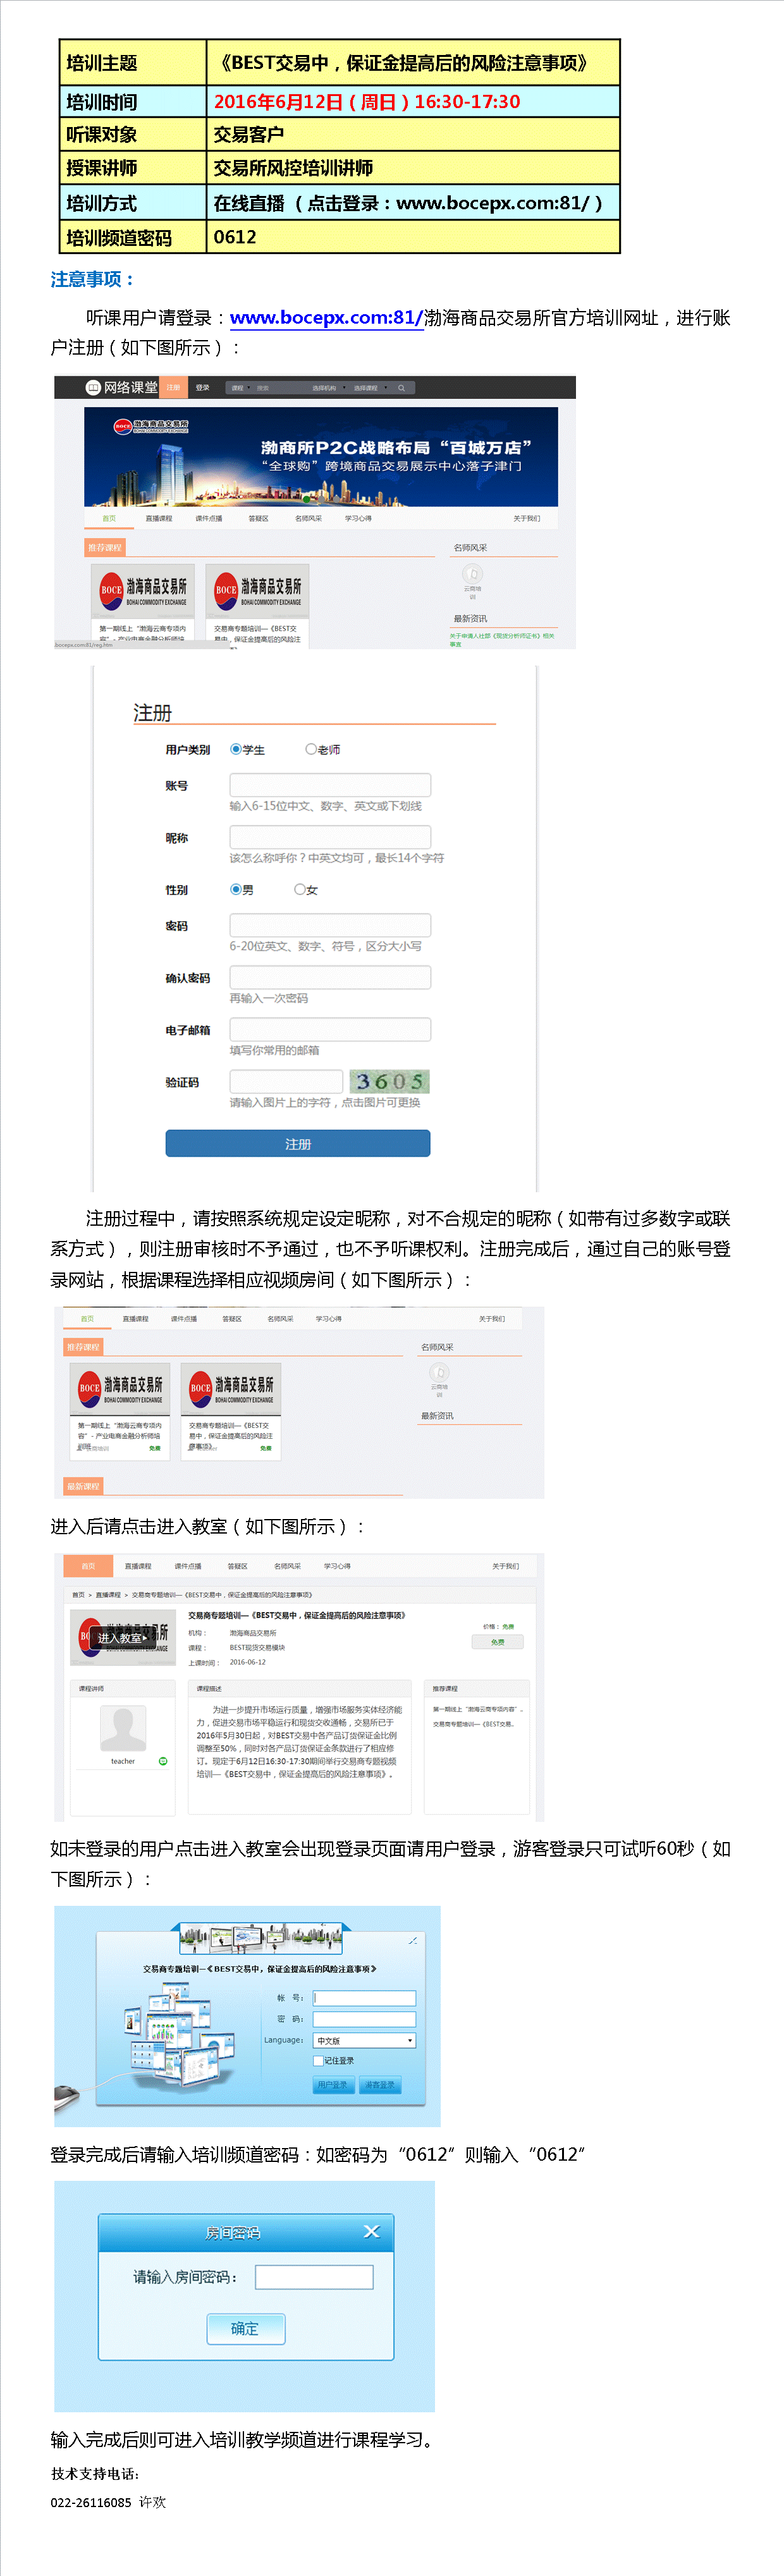Click the 昵称 input field

(x=330, y=837)
